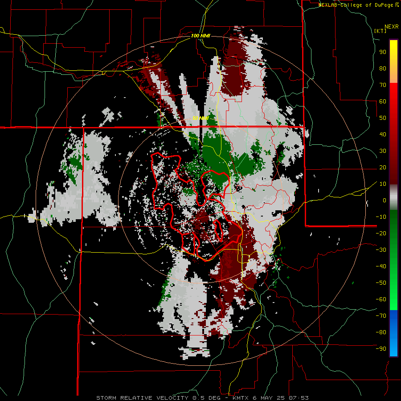The width and height of the screenshot is (401, 401).
Task: Click the KMTX station identifier in the caption
Action: pos(241,398)
